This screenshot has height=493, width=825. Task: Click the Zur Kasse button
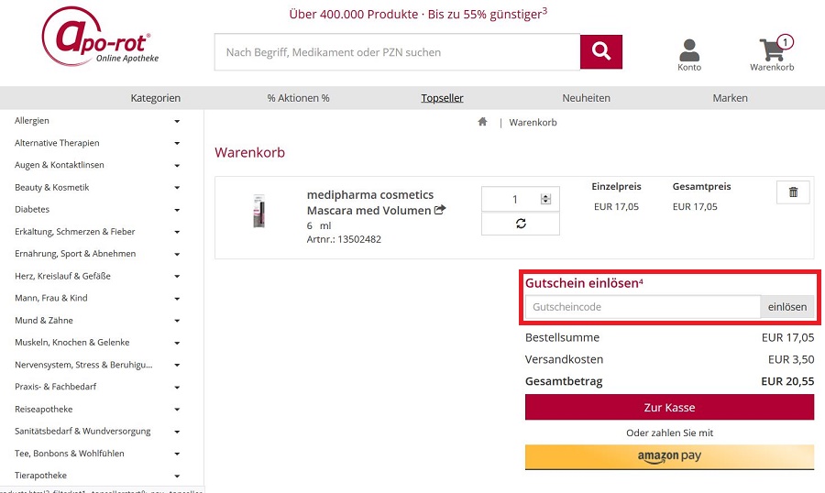(669, 407)
